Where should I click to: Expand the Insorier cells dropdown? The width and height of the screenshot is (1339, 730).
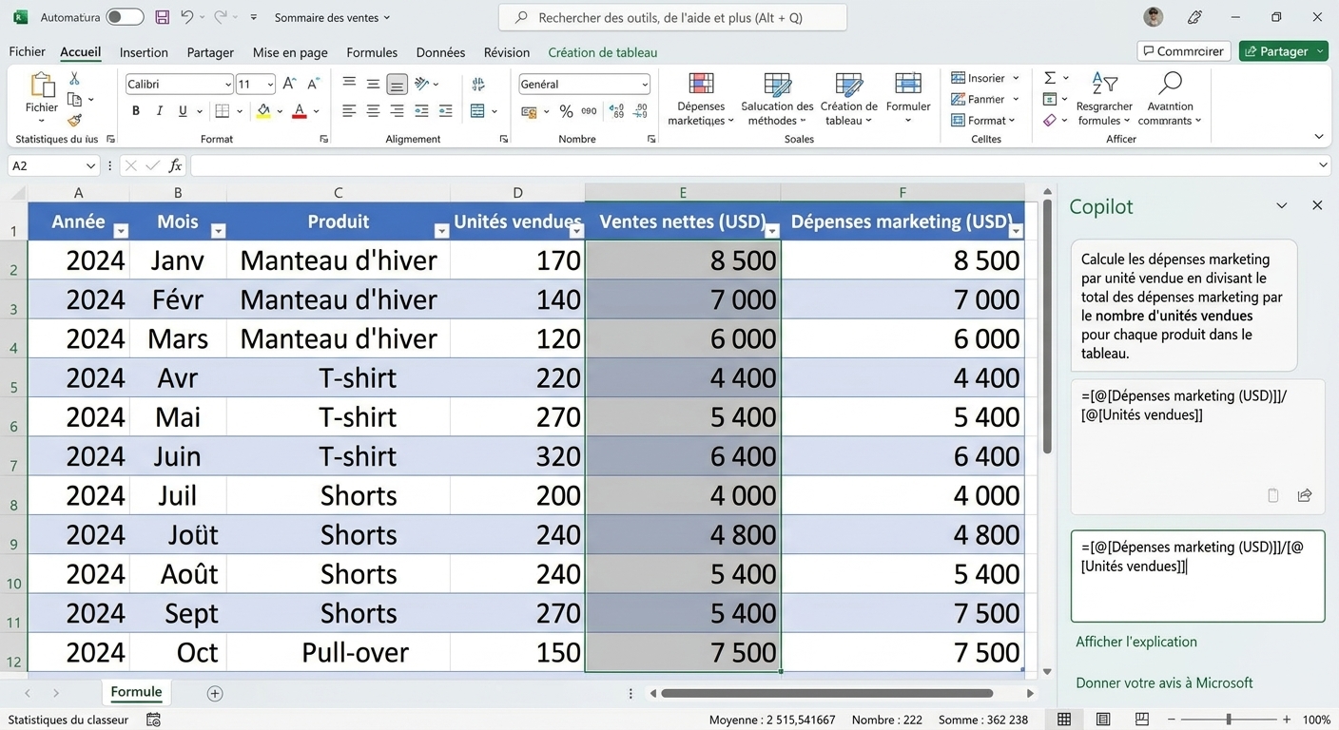pyautogui.click(x=1016, y=78)
